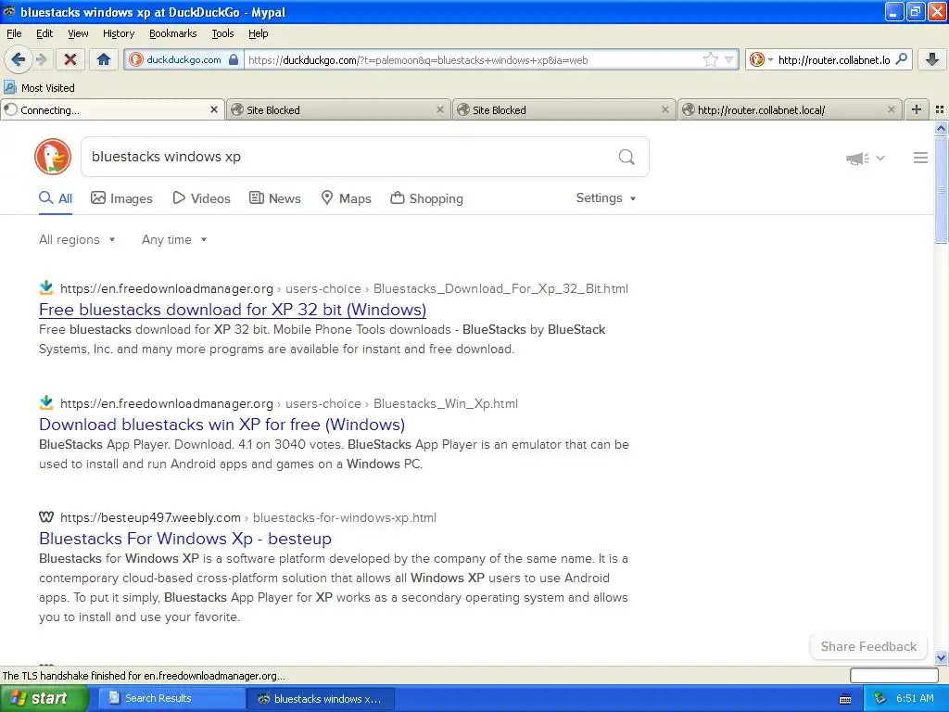The height and width of the screenshot is (712, 949).
Task: Switch to the router.collabnet.local tab
Action: tap(790, 109)
